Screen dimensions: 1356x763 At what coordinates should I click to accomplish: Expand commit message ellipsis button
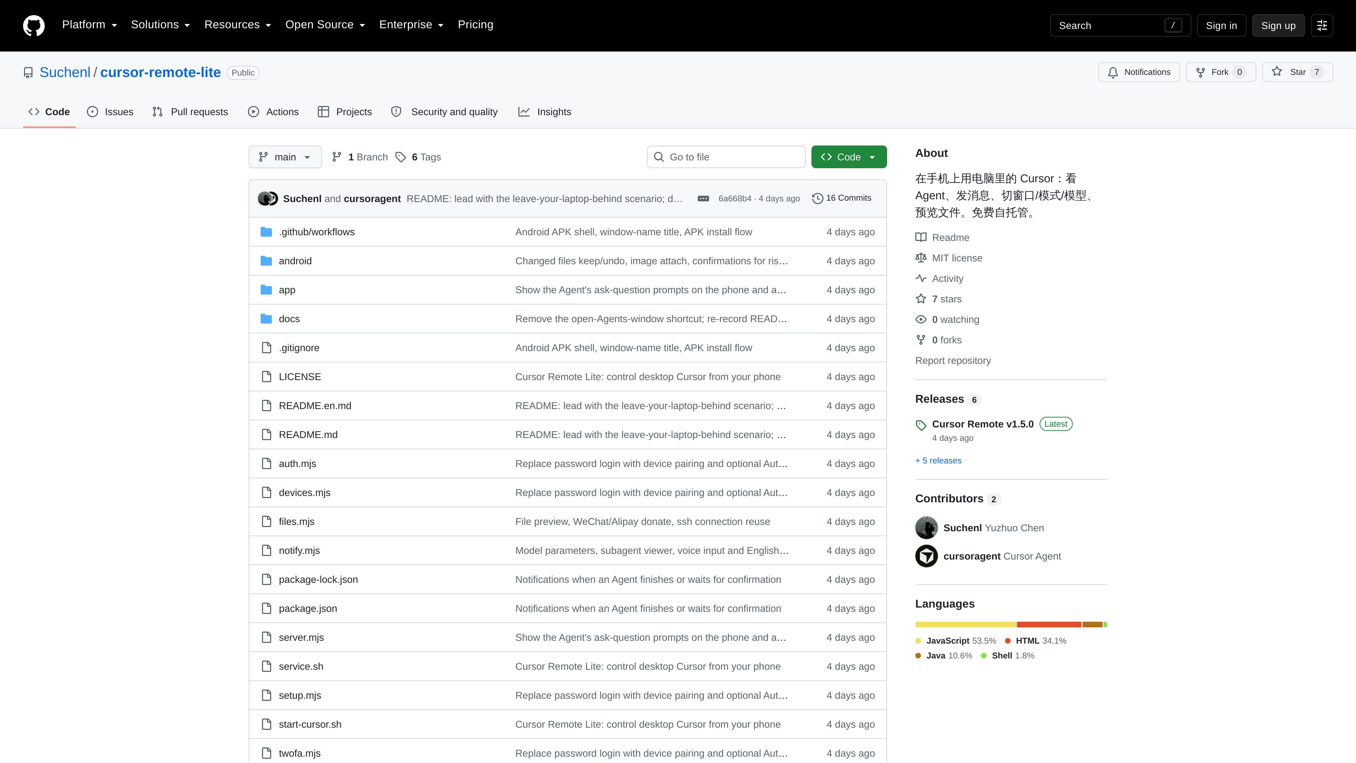[x=703, y=199]
